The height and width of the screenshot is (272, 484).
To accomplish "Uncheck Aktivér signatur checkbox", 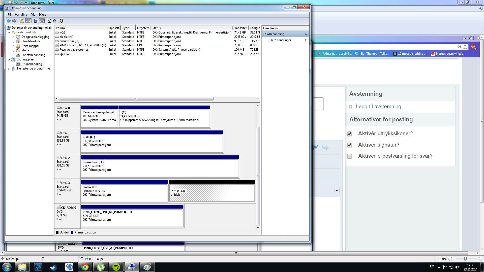I will [349, 145].
